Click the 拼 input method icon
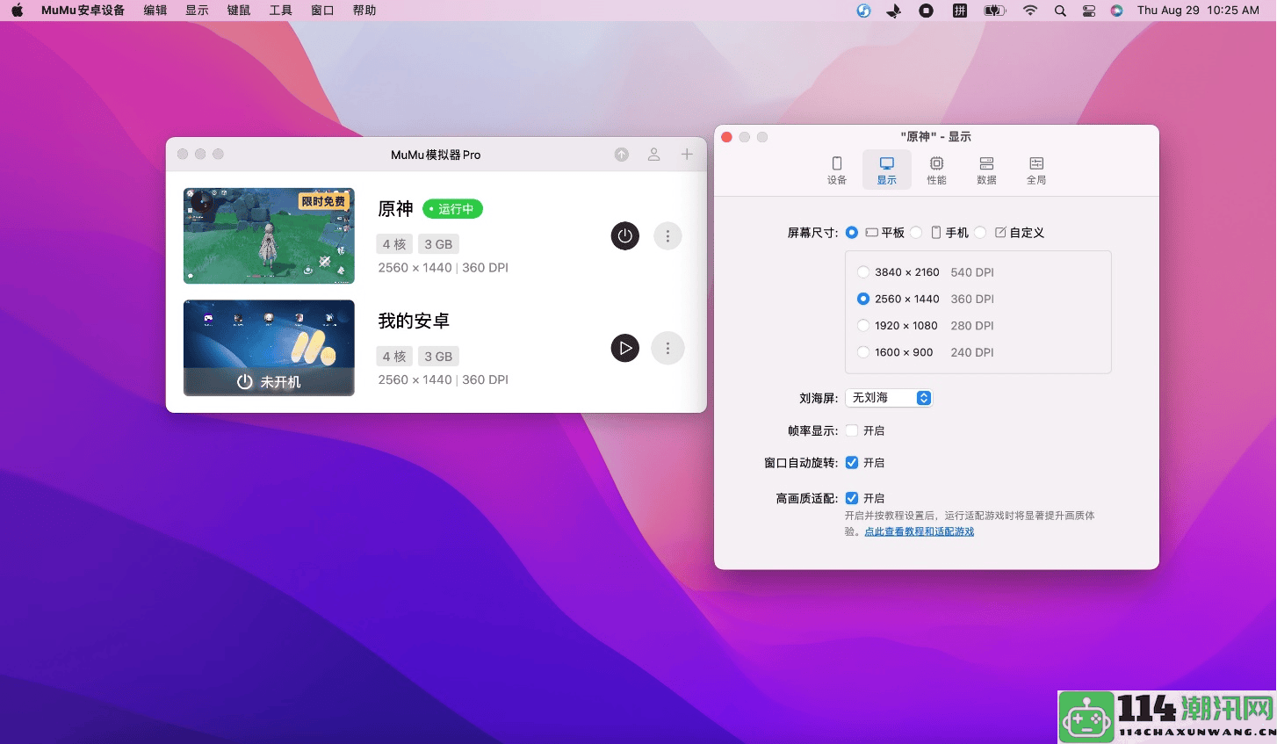This screenshot has width=1277, height=744. [960, 11]
